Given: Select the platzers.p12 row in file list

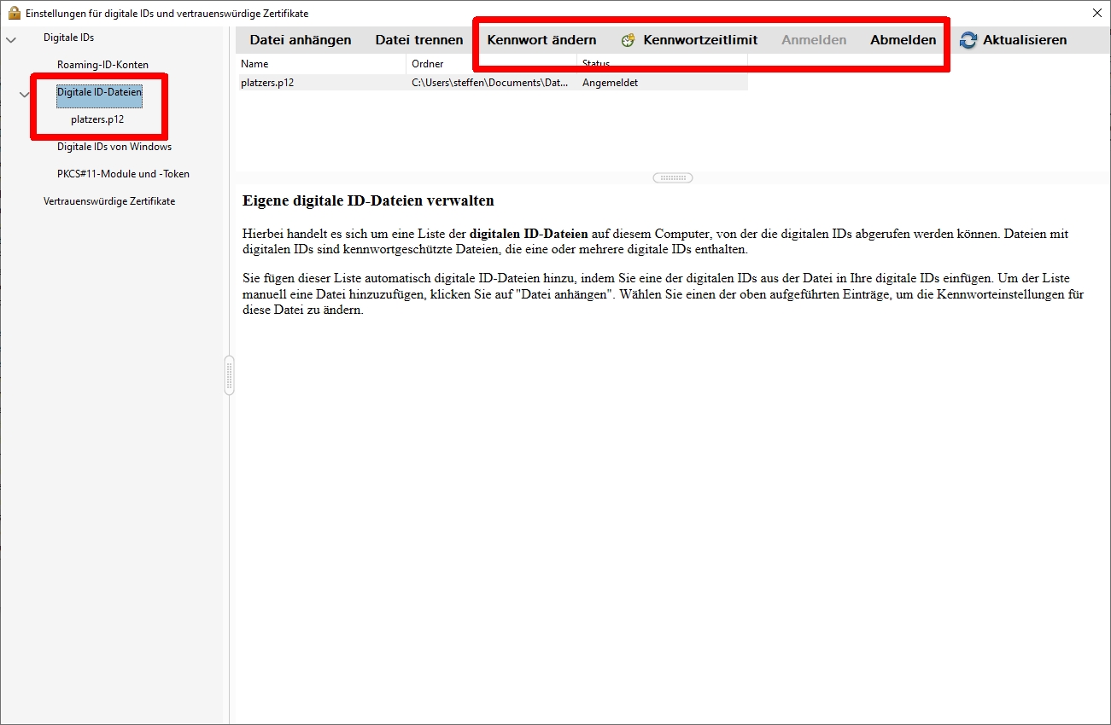Looking at the screenshot, I should (x=320, y=83).
